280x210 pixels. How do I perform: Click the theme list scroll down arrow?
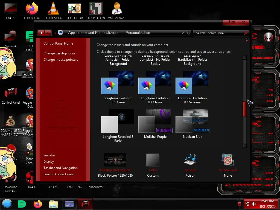coord(244,145)
